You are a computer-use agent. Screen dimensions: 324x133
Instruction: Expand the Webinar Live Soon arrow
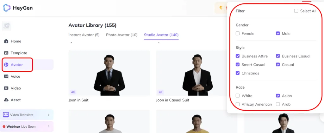tap(49, 126)
